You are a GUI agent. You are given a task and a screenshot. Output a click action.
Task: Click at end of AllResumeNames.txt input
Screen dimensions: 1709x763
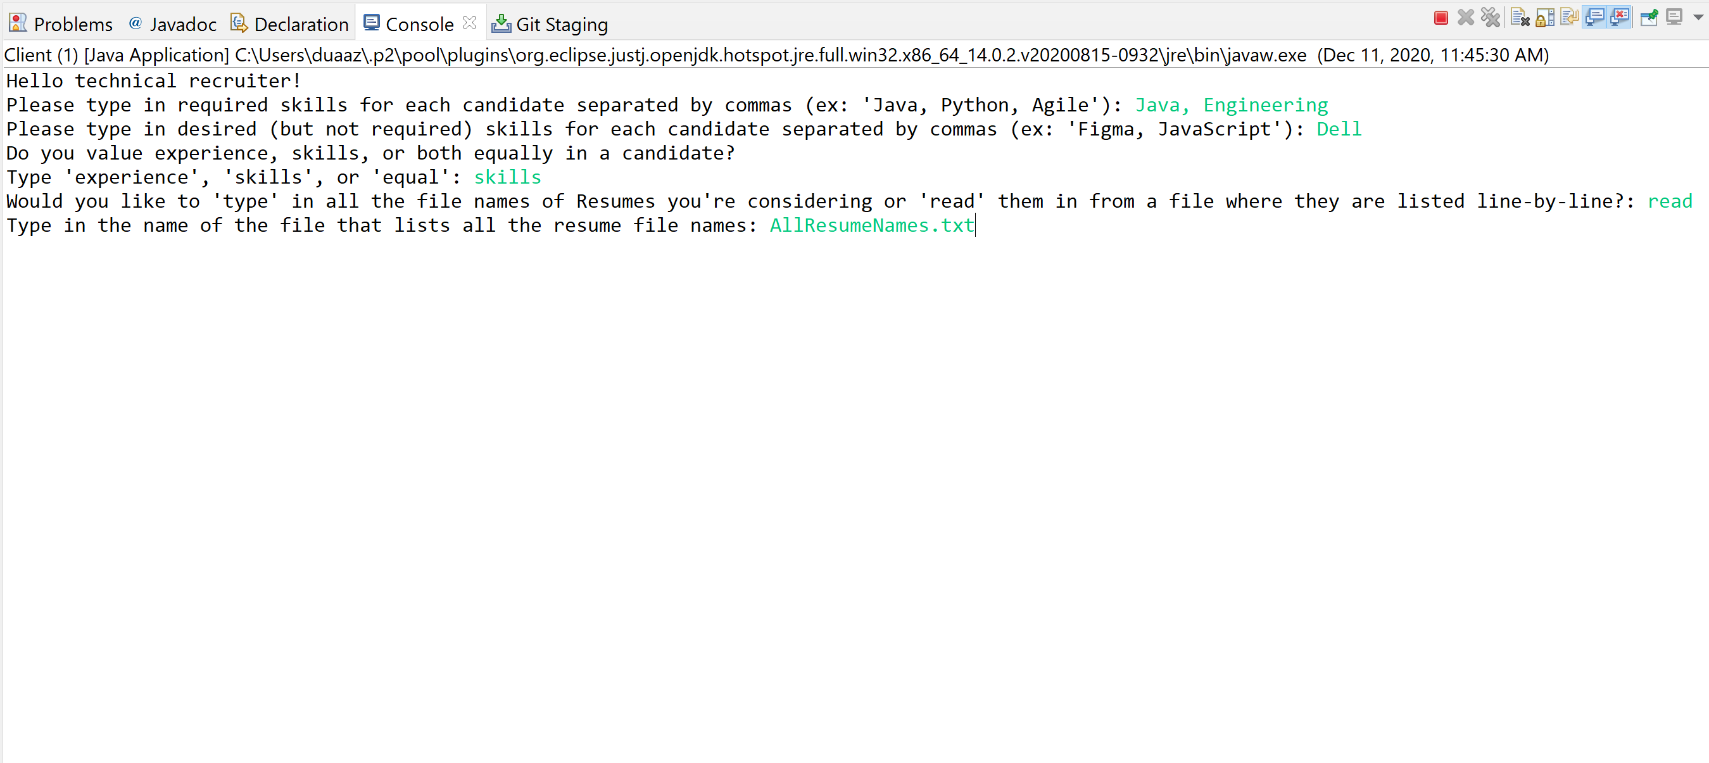[x=974, y=225]
